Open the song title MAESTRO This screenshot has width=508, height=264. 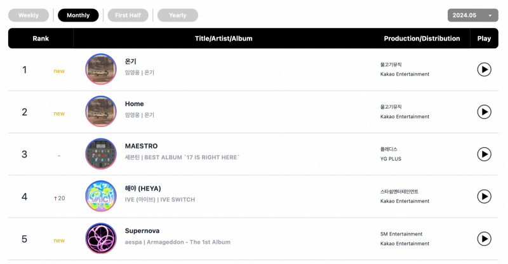141,146
